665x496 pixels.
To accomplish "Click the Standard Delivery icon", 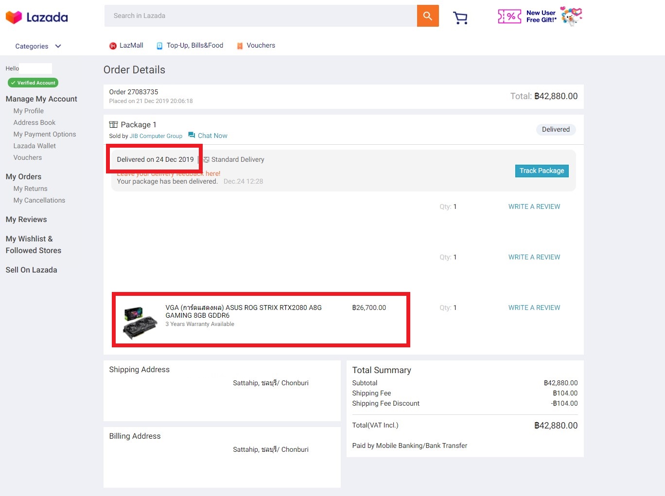I will click(x=206, y=159).
